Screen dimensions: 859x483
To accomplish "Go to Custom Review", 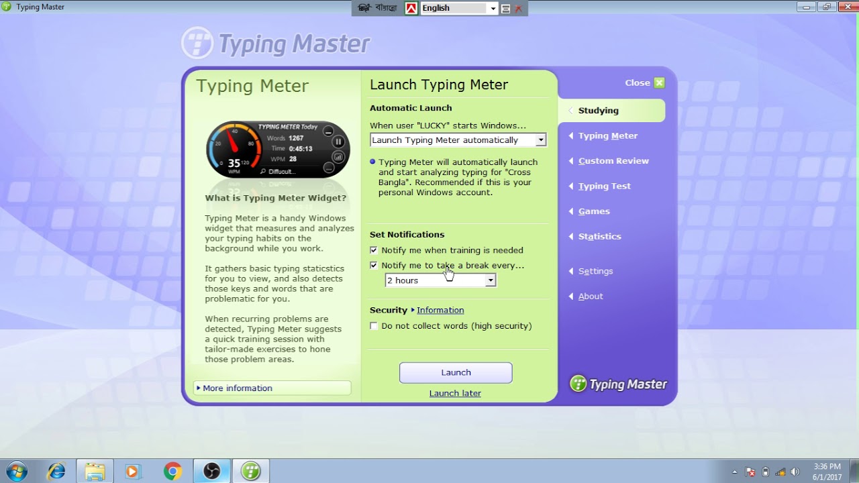I will [x=613, y=161].
